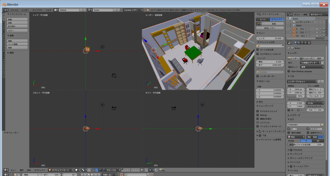Open the 24 fps frame rate dropdown
330x176 pixels.
click(315, 103)
